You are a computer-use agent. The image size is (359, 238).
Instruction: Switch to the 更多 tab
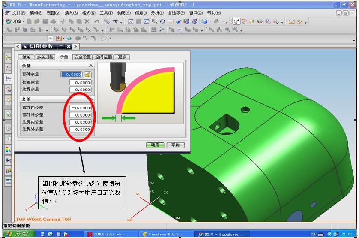click(122, 57)
